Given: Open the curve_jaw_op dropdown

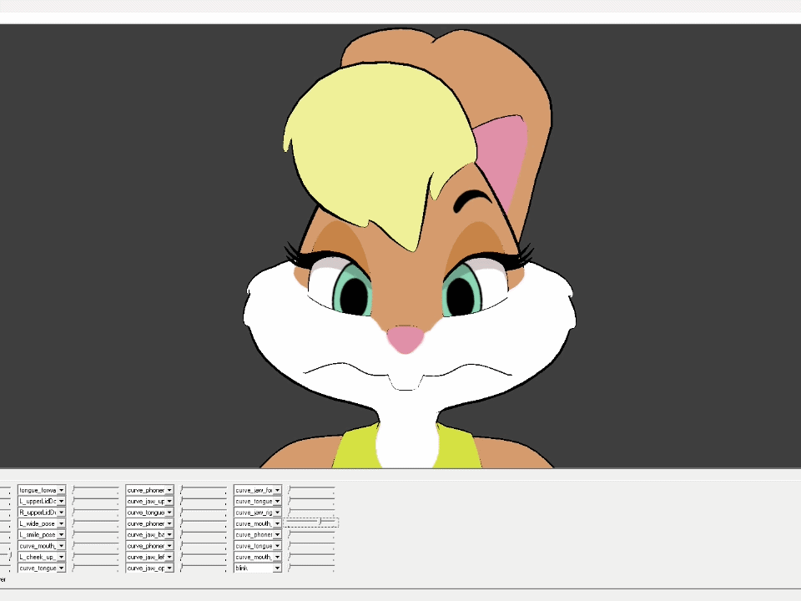Looking at the screenshot, I should coord(149,568).
